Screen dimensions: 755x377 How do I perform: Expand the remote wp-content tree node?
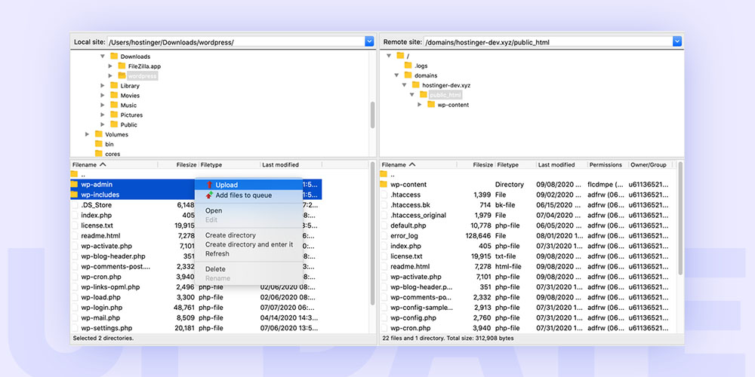coord(419,104)
